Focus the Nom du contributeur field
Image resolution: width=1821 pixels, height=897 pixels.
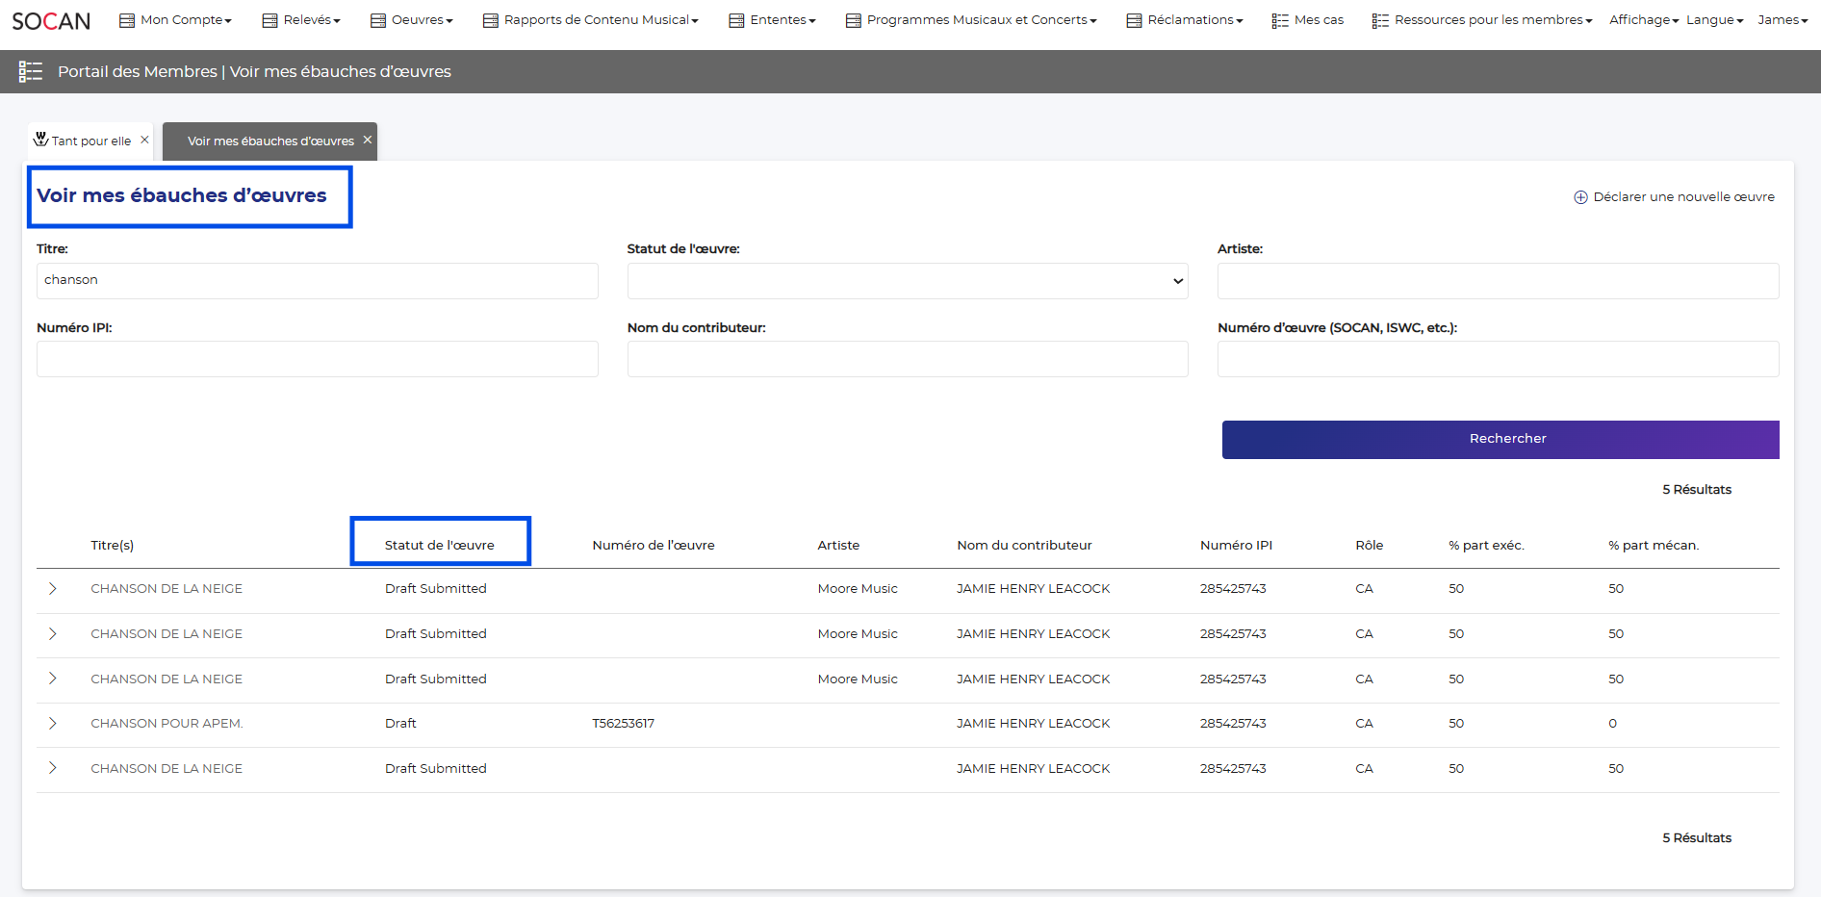pos(907,359)
